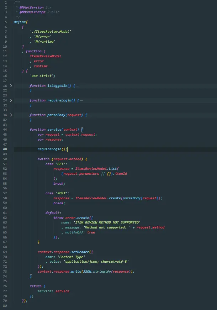The height and width of the screenshot is (310, 217).
Task: Expand the folded isLoggedIn function
Action: (11, 86)
